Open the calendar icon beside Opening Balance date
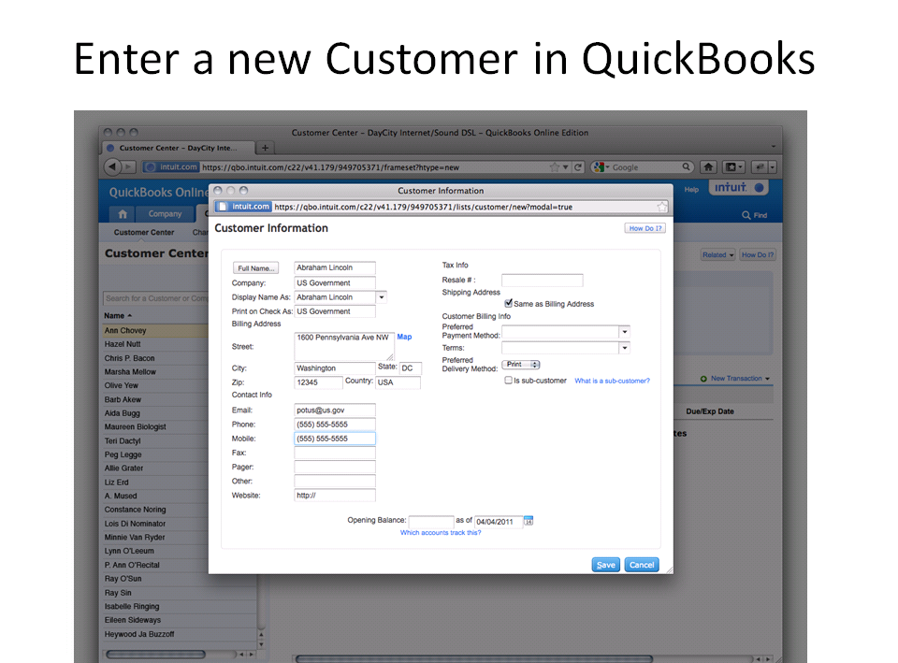 tap(528, 521)
